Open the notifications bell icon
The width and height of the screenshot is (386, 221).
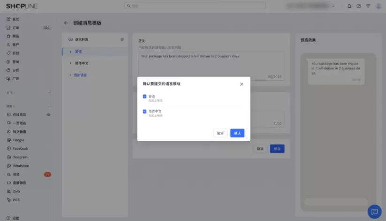pos(349,6)
